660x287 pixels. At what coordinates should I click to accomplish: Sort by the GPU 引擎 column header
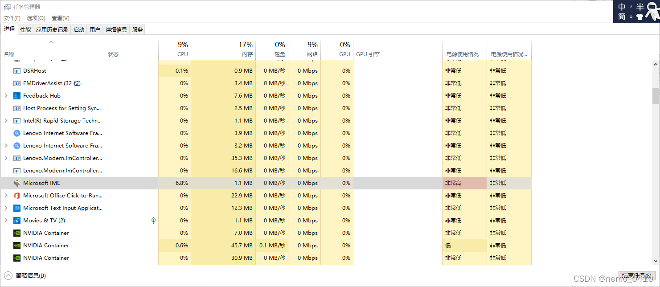tap(398, 50)
